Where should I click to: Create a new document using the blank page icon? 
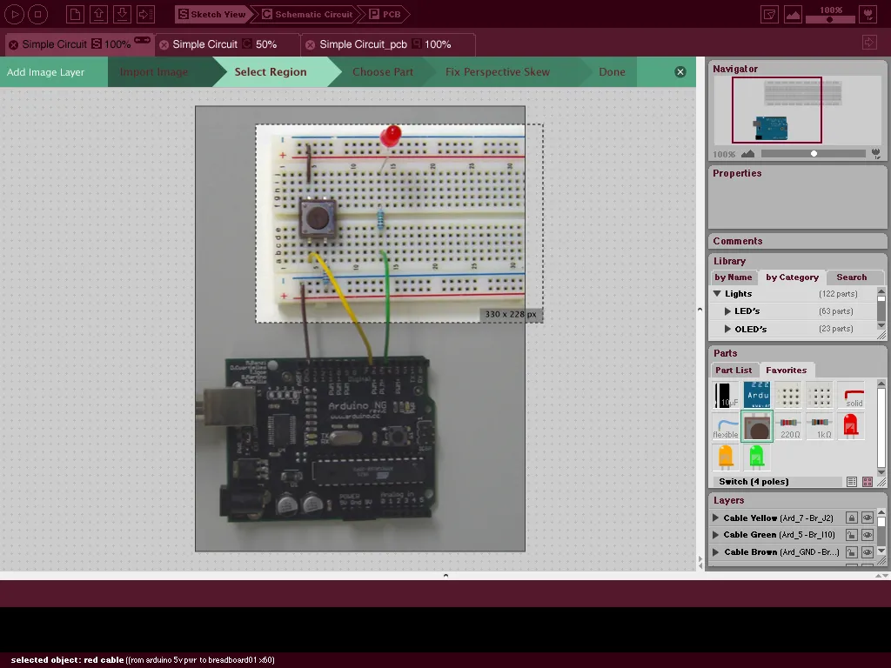pyautogui.click(x=75, y=14)
